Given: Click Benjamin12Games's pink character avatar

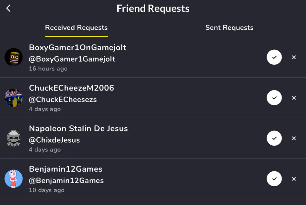Looking at the screenshot, I should pyautogui.click(x=14, y=179).
